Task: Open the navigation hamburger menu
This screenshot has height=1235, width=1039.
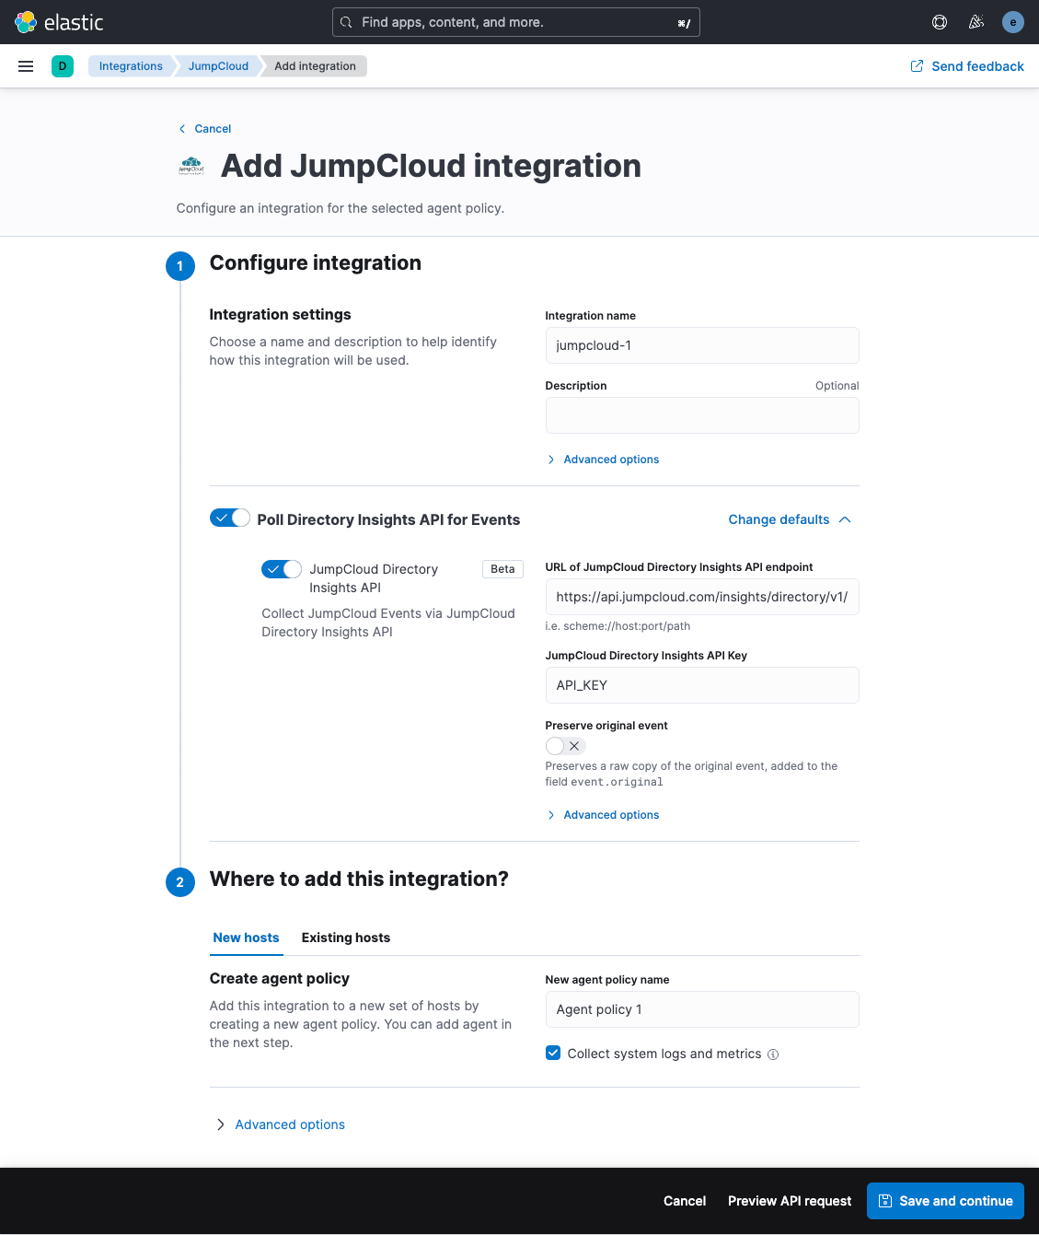Action: click(x=25, y=65)
